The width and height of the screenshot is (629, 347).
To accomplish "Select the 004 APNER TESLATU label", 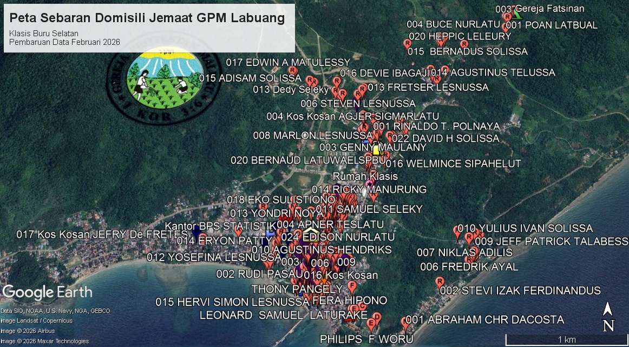I will point(331,224).
